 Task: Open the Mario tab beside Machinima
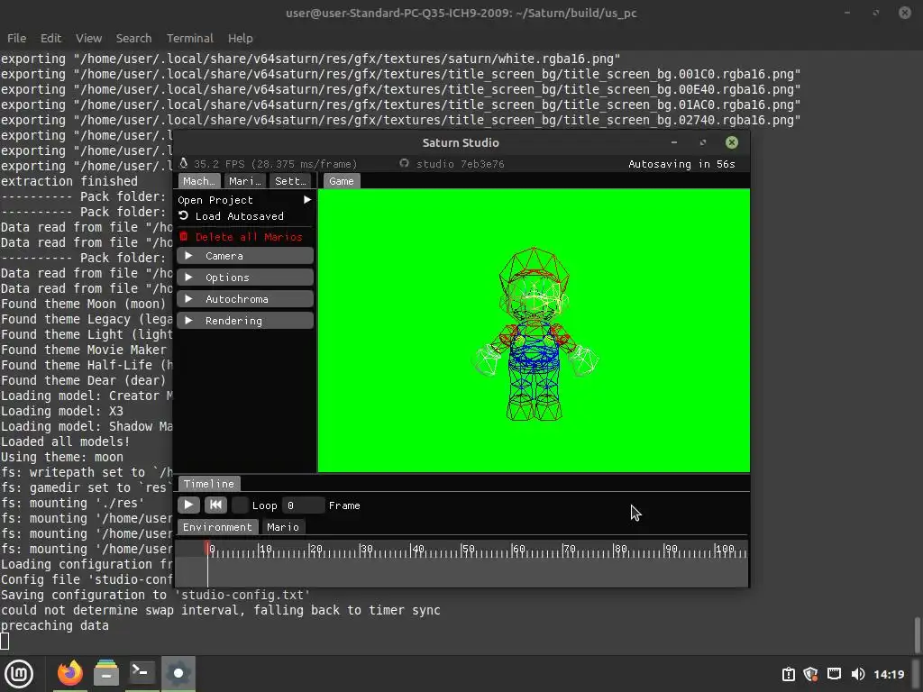click(245, 181)
